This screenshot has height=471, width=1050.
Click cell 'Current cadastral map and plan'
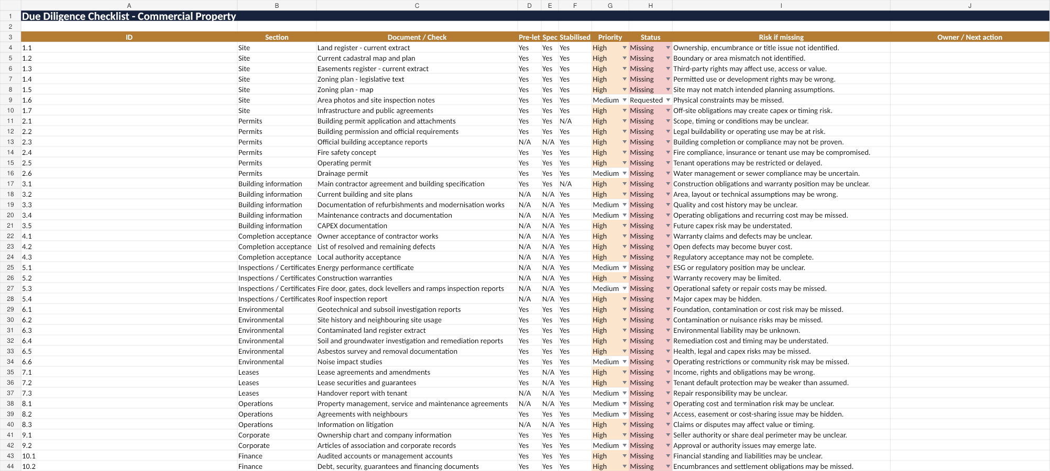point(417,58)
